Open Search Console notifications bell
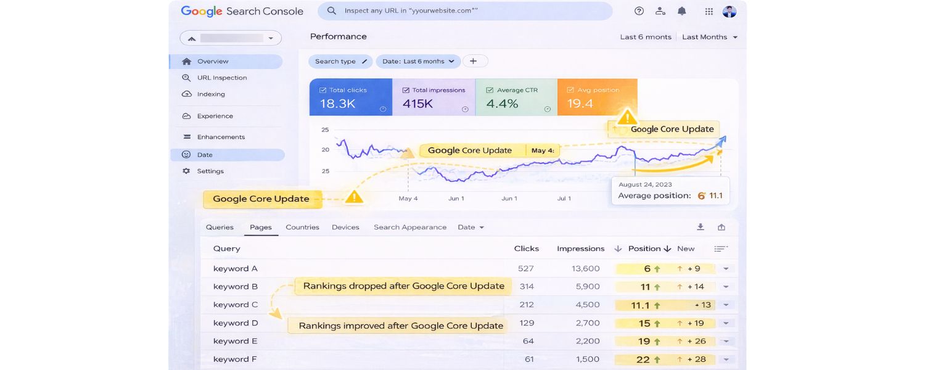The image size is (925, 370). 681,10
